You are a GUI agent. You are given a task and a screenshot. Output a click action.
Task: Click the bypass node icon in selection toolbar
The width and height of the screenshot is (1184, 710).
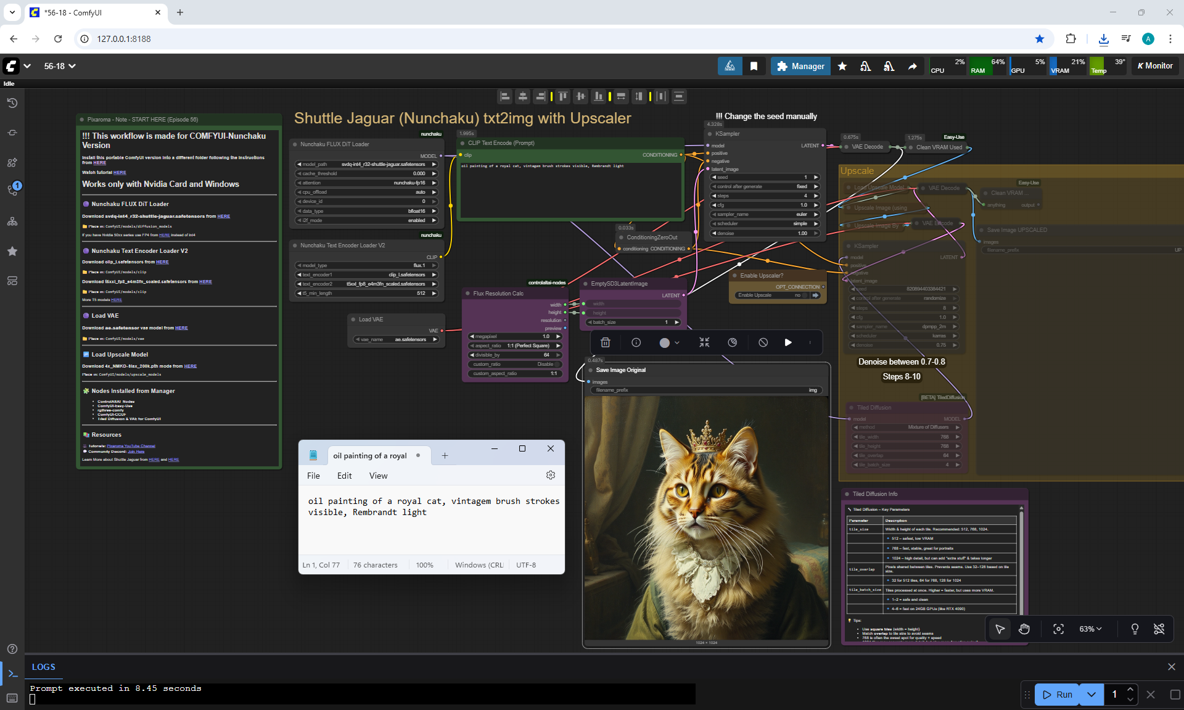click(x=763, y=342)
